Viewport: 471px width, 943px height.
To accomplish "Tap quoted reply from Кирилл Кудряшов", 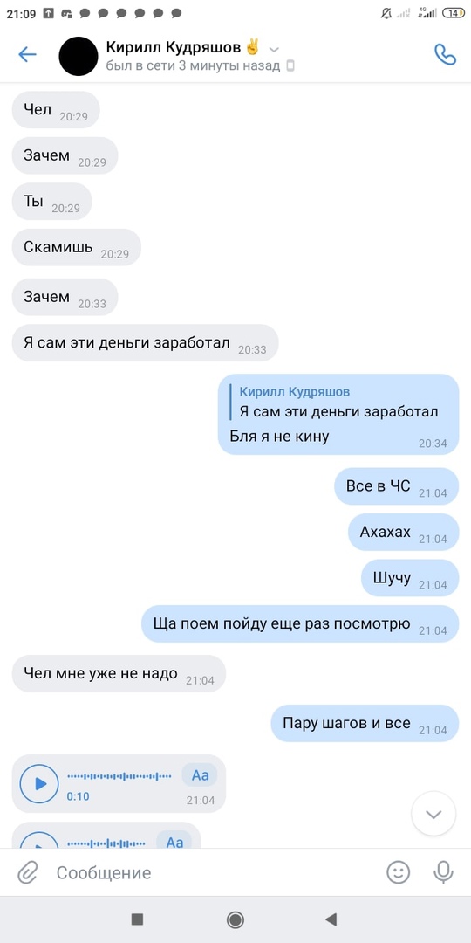I will [x=338, y=403].
